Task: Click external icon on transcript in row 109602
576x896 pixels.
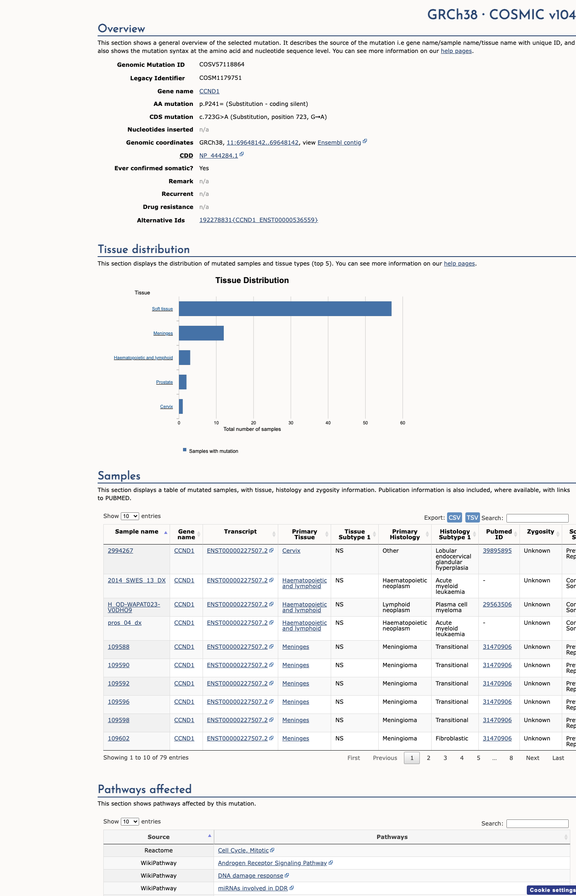Action: click(271, 738)
